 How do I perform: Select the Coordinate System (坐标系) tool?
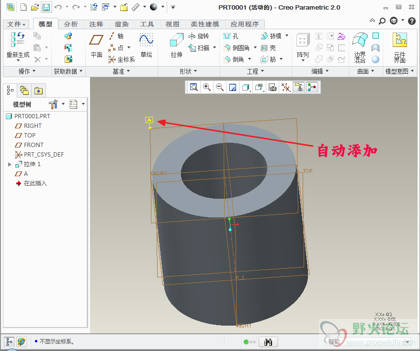(x=121, y=59)
